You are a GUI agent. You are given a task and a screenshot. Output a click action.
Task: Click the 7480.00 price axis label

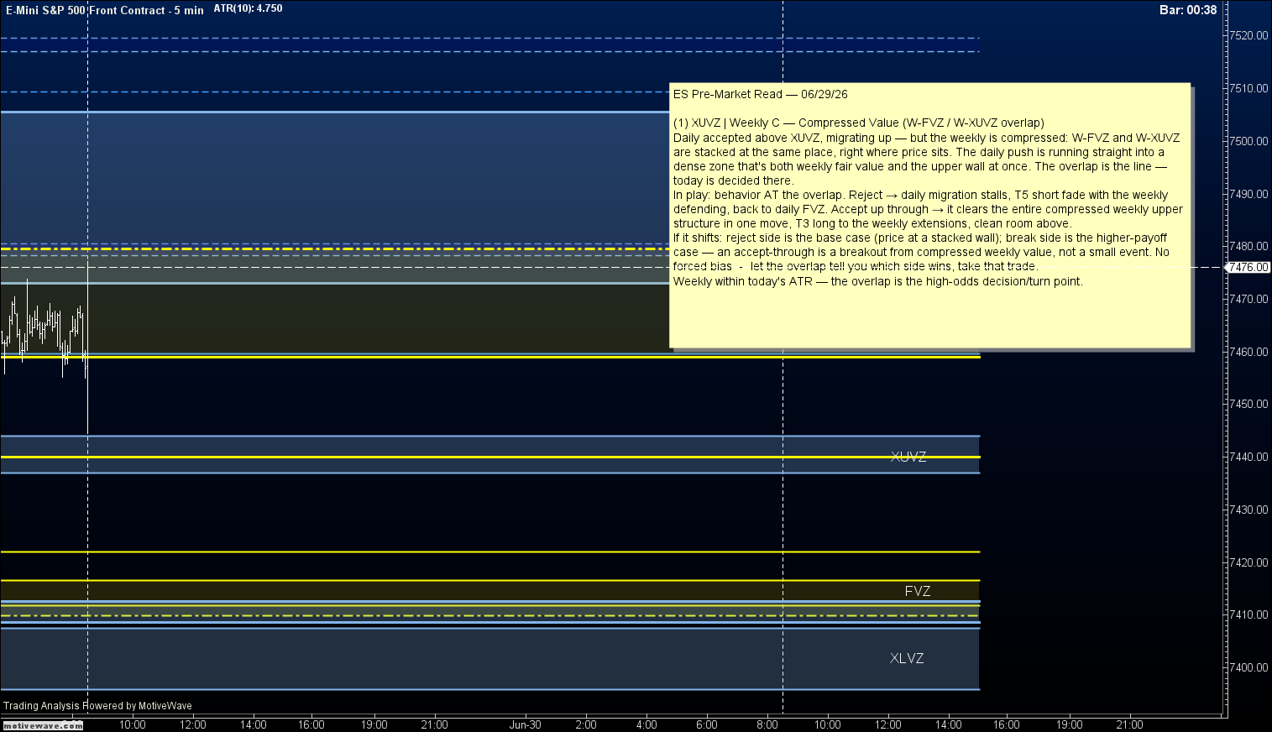pyautogui.click(x=1248, y=246)
